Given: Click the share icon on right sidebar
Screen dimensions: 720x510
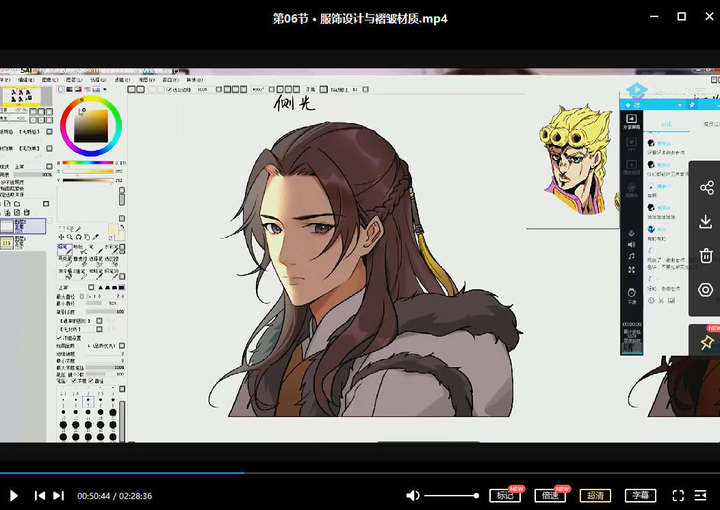Looking at the screenshot, I should click(x=706, y=187).
